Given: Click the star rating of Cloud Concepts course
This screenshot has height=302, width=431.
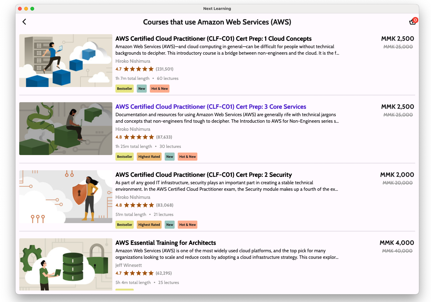Looking at the screenshot, I should click(138, 69).
